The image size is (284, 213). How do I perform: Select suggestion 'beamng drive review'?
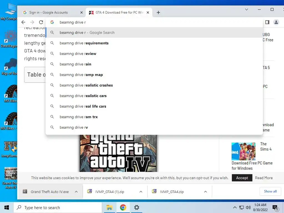click(154, 54)
